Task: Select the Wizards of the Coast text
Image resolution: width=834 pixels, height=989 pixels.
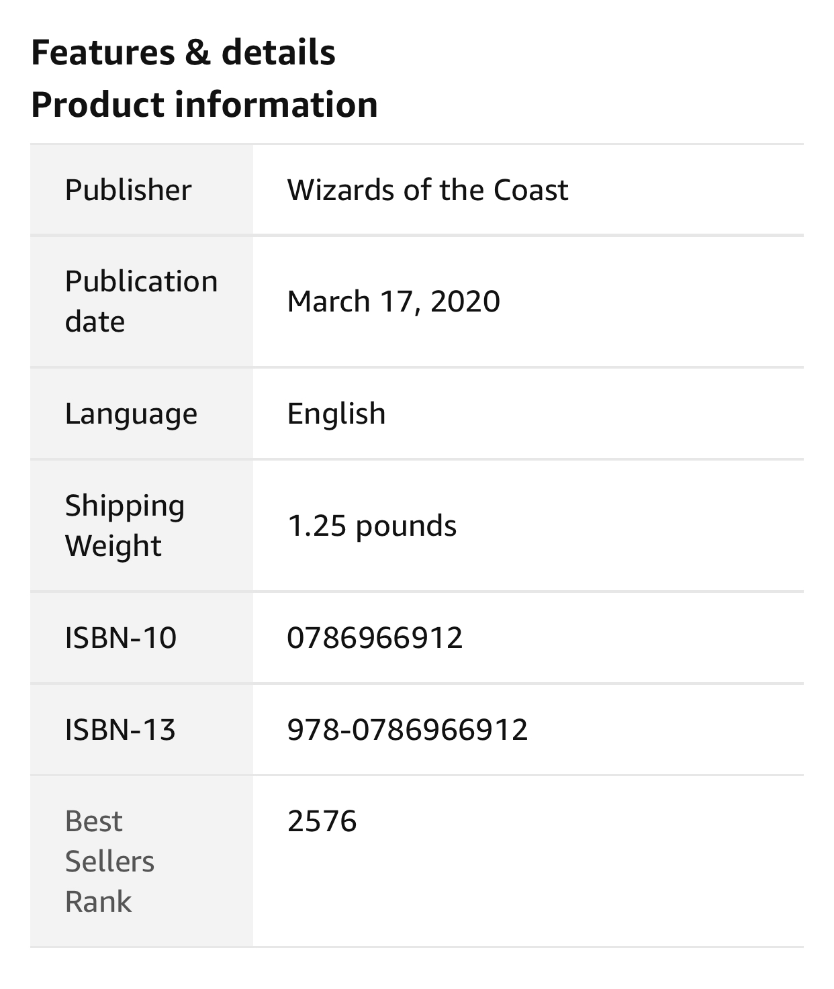Action: tap(427, 190)
